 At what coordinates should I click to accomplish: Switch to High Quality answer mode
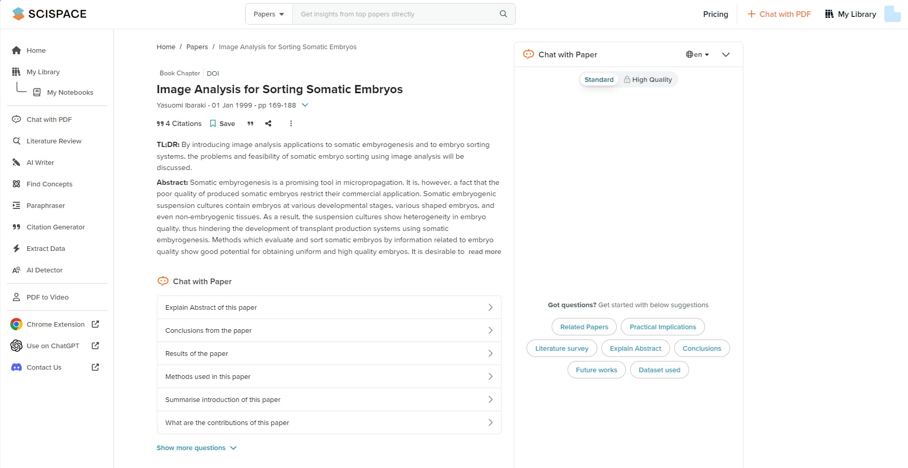(x=648, y=79)
